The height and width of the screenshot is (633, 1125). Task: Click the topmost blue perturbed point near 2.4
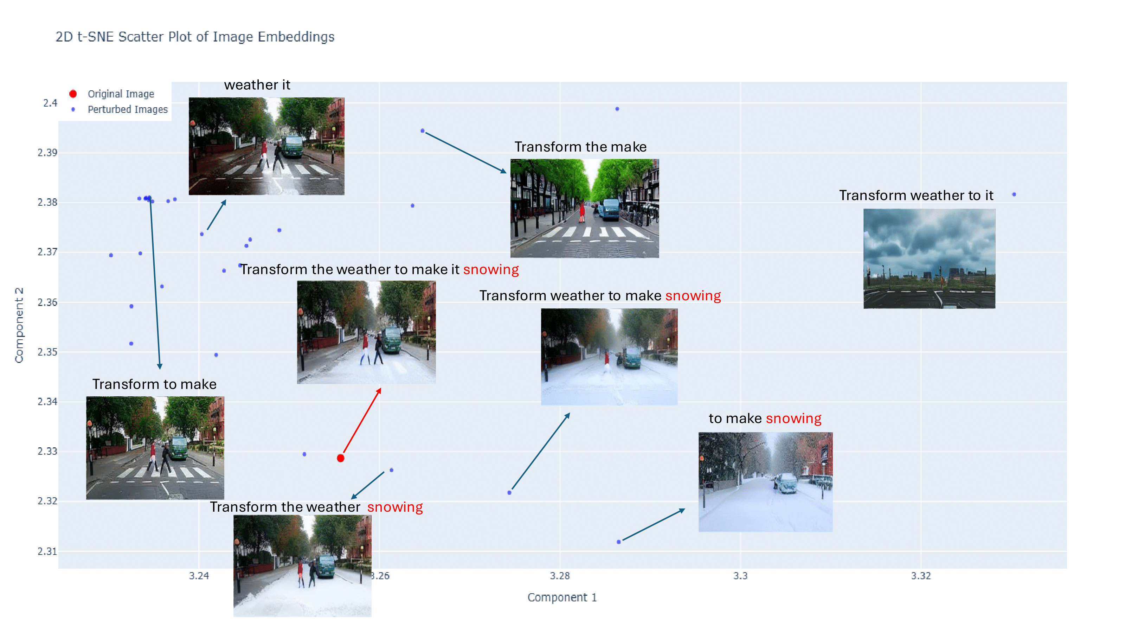point(617,109)
